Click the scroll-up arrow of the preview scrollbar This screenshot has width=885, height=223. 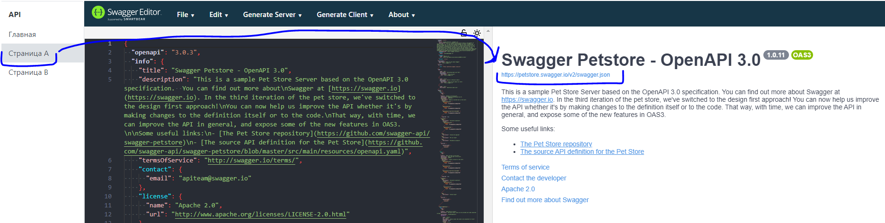click(488, 31)
